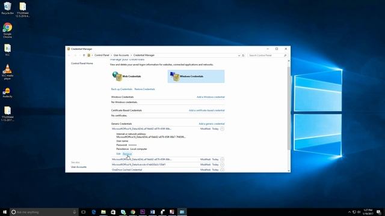The image size is (385, 216).
Task: Click Back up Credentials link
Action: point(122,89)
